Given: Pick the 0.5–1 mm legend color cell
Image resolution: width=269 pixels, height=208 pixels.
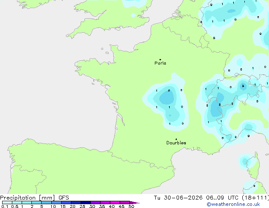Looking at the screenshot, I should (x=17, y=202).
